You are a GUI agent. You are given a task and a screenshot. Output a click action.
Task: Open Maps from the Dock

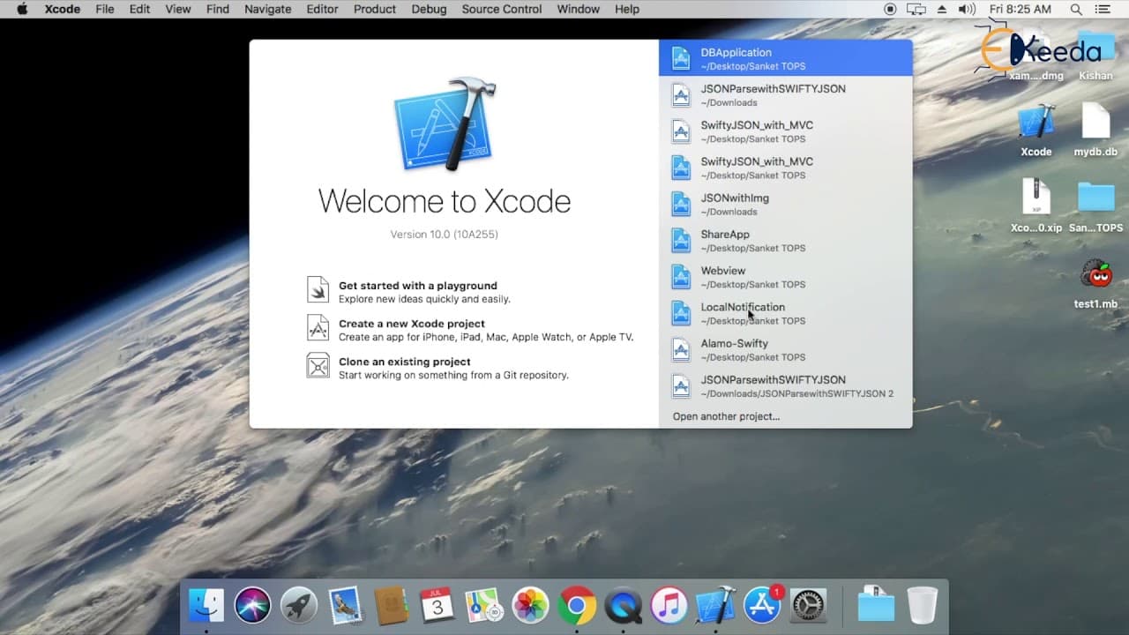click(x=484, y=606)
